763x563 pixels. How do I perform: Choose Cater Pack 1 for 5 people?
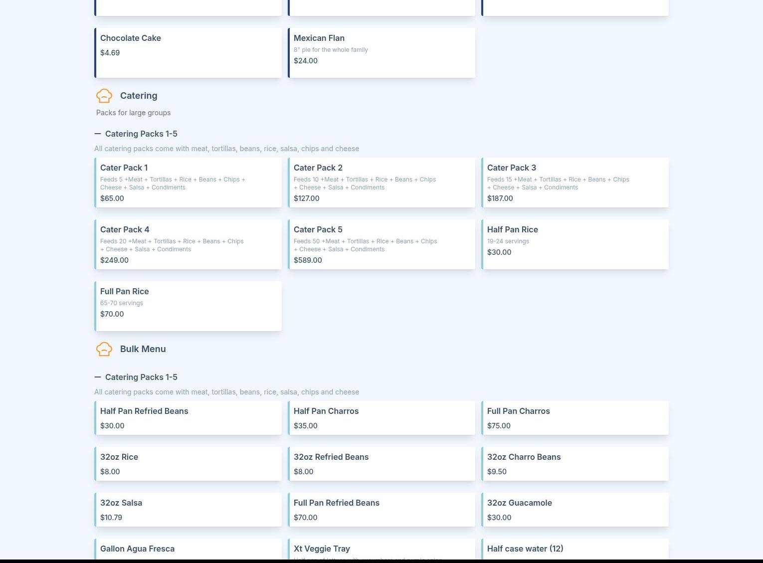pyautogui.click(x=188, y=183)
